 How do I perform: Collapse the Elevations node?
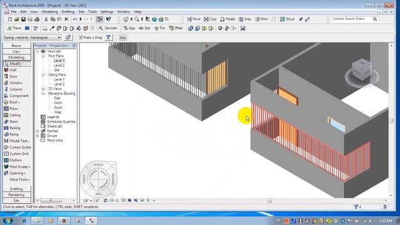(x=43, y=94)
